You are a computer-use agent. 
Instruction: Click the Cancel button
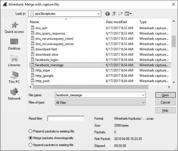click(x=165, y=102)
